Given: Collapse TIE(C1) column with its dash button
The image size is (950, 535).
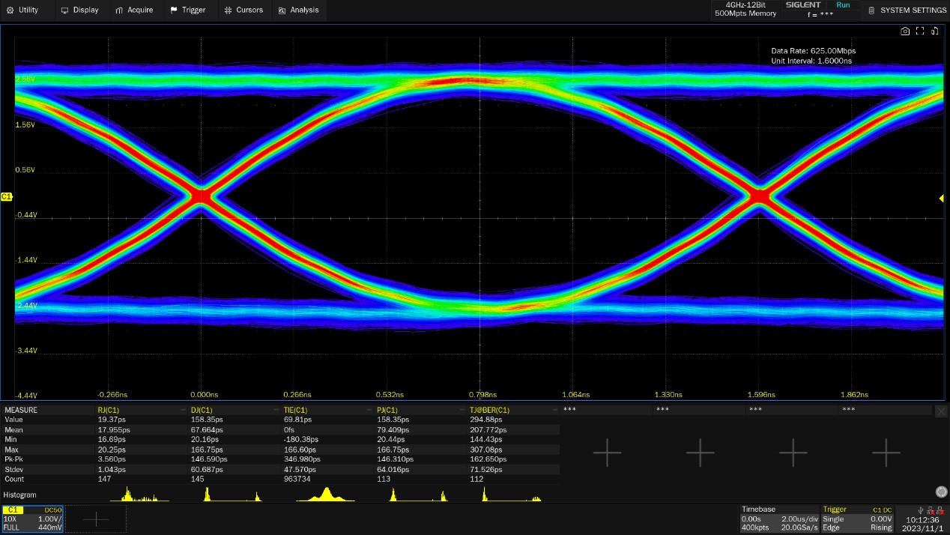Looking at the screenshot, I should pyautogui.click(x=369, y=411).
